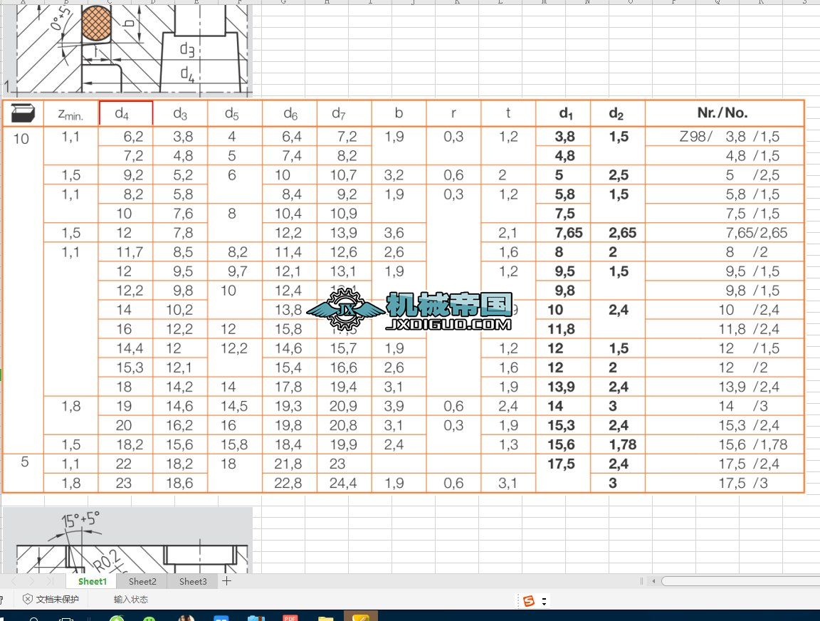The image size is (820, 621).
Task: Open the red PDF app from the taskbar
Action: click(x=292, y=618)
